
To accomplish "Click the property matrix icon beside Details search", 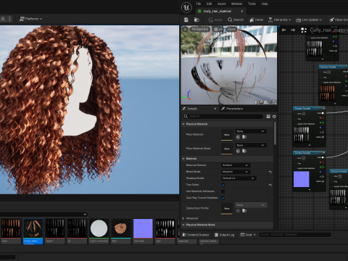I will click(x=268, y=117).
